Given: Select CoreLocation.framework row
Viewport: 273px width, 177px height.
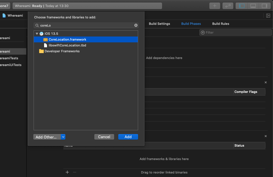Looking at the screenshot, I should click(x=86, y=39).
